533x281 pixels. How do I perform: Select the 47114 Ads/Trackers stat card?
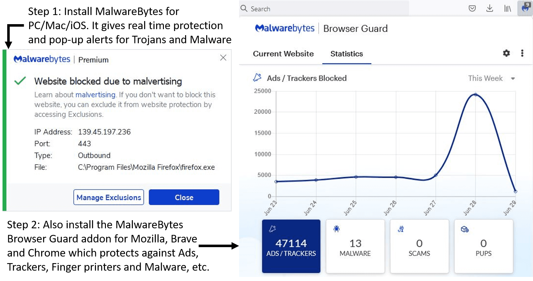point(291,246)
